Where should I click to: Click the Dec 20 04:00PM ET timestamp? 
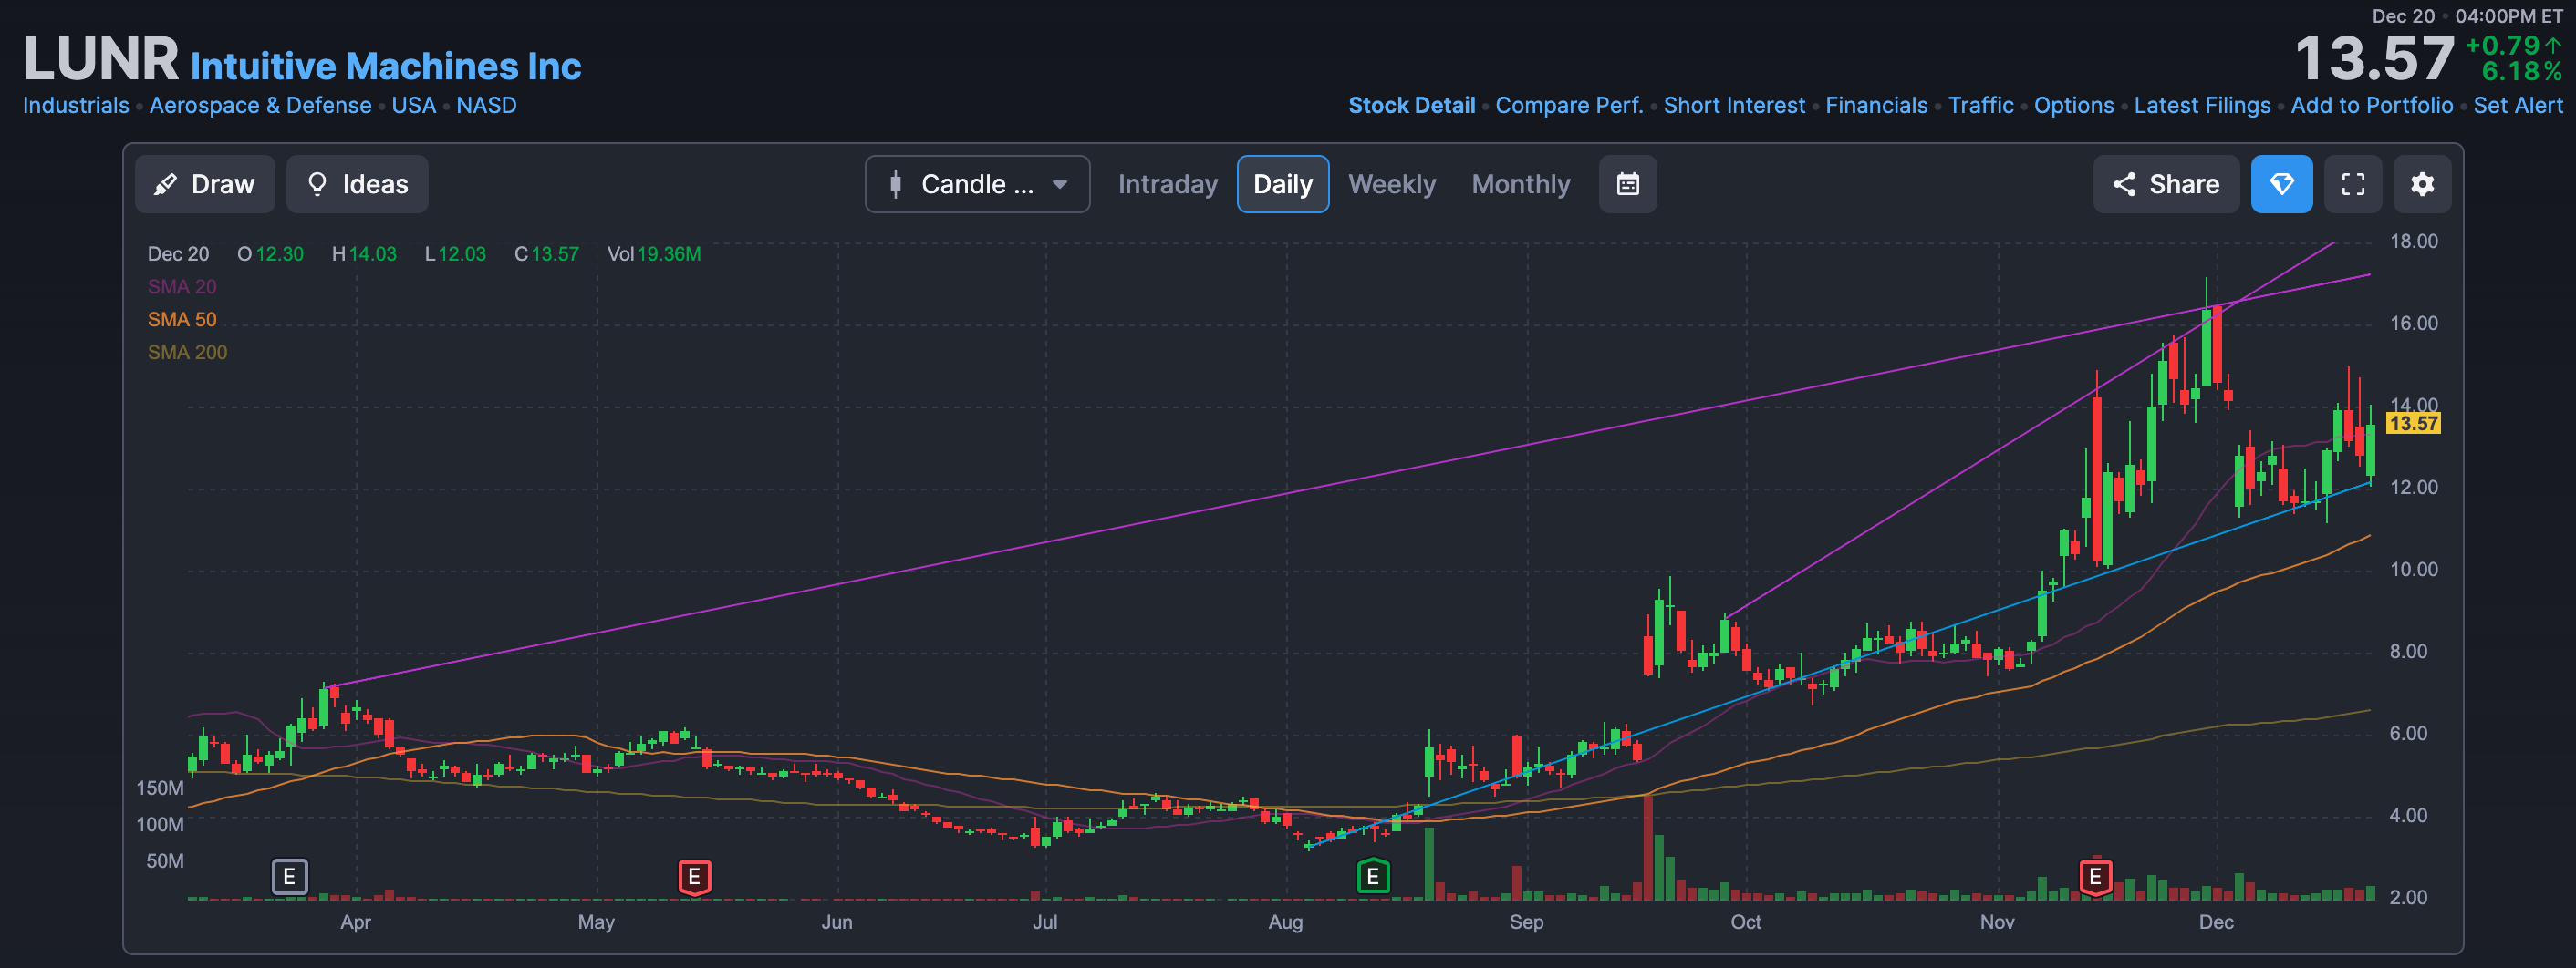point(2467,16)
